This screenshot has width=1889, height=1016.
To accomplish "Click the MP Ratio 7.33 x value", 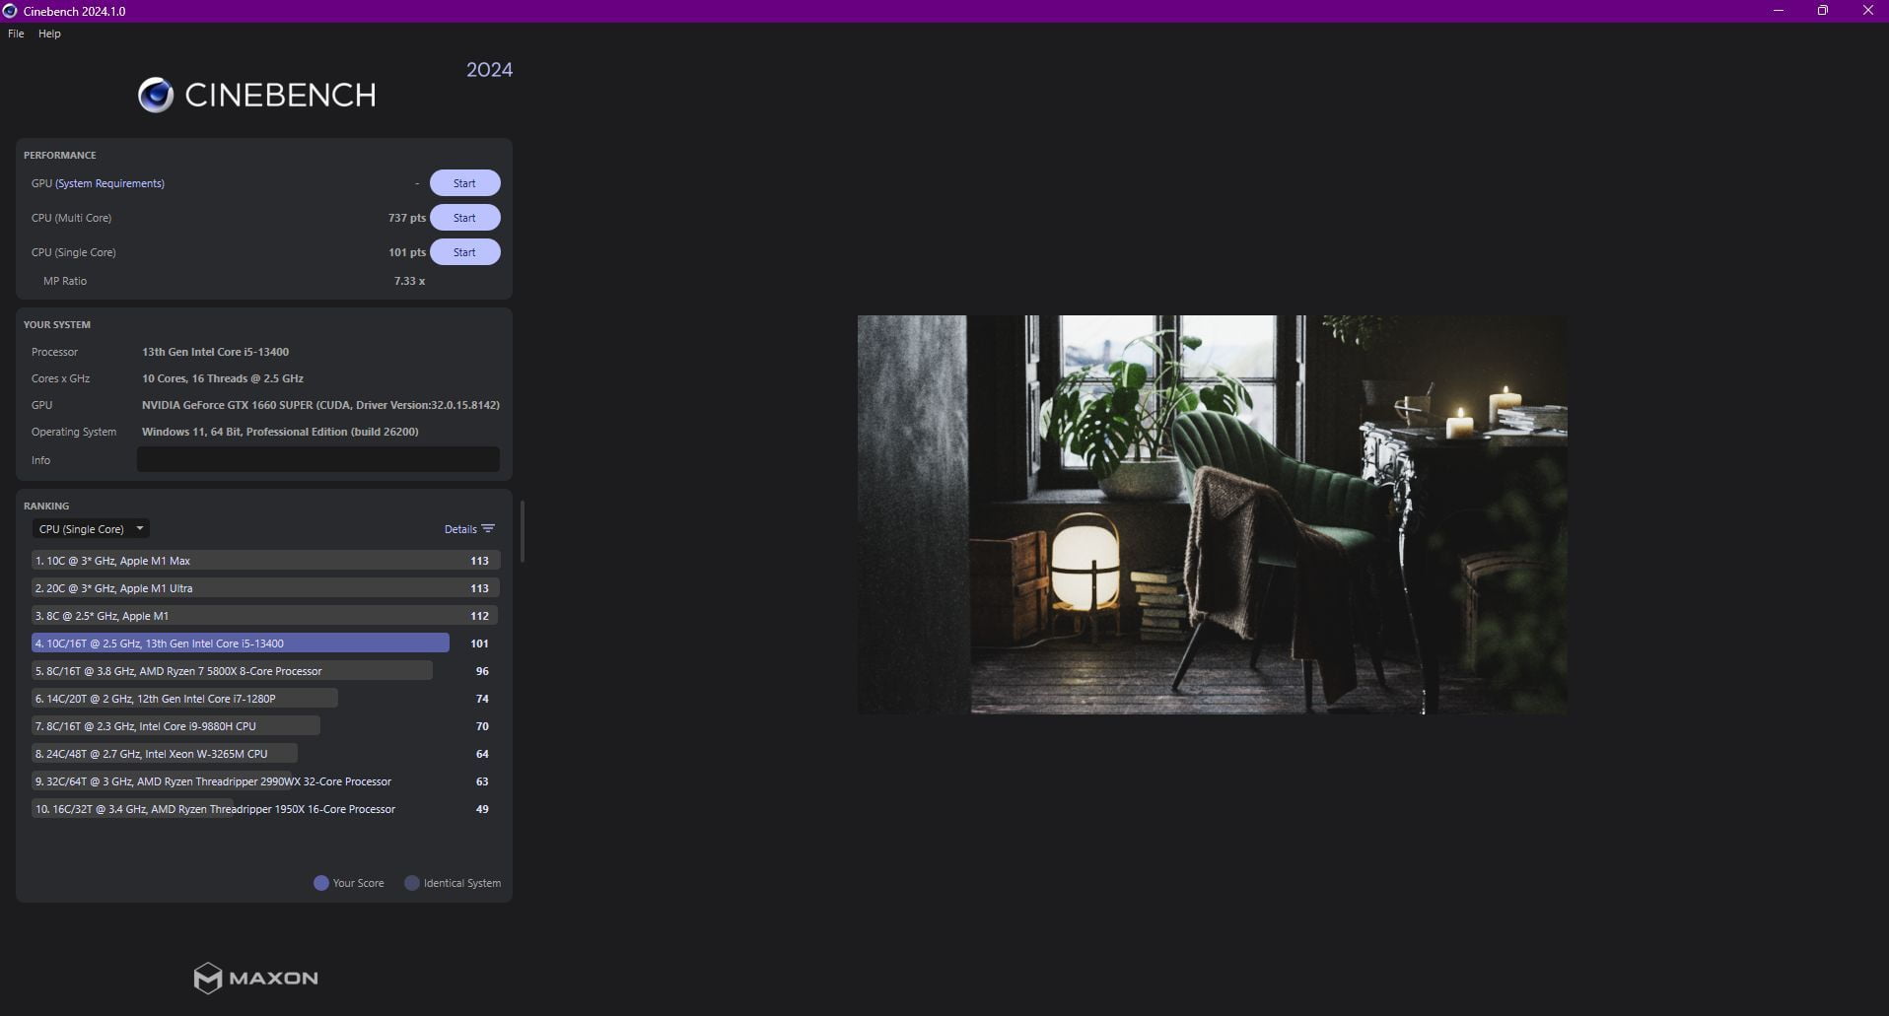I will (409, 281).
